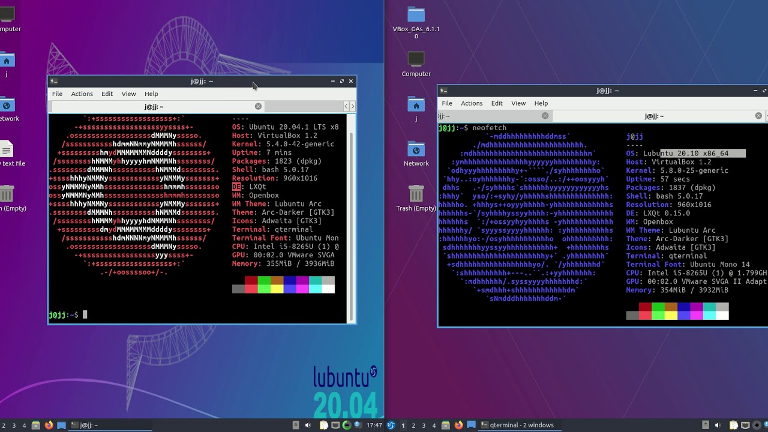
Task: Open clipboard manager icon in left tray
Action: pos(324,425)
